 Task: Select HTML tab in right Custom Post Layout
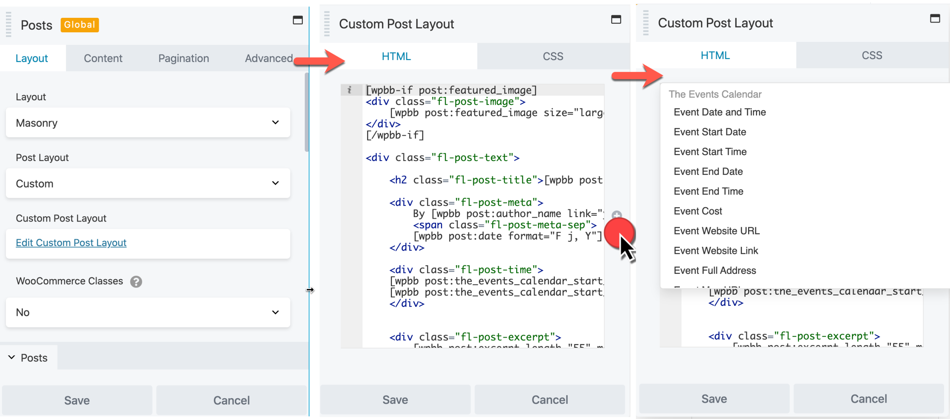[715, 55]
